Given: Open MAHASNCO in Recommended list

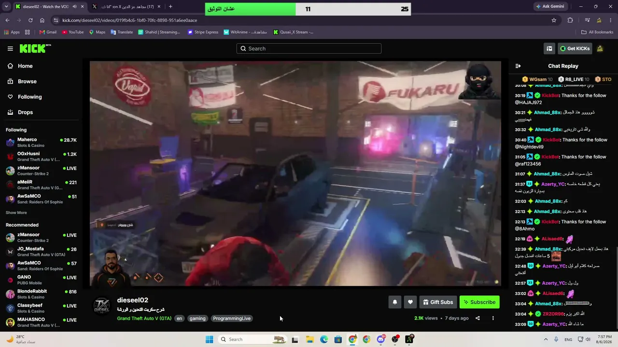Looking at the screenshot, I should (41, 322).
